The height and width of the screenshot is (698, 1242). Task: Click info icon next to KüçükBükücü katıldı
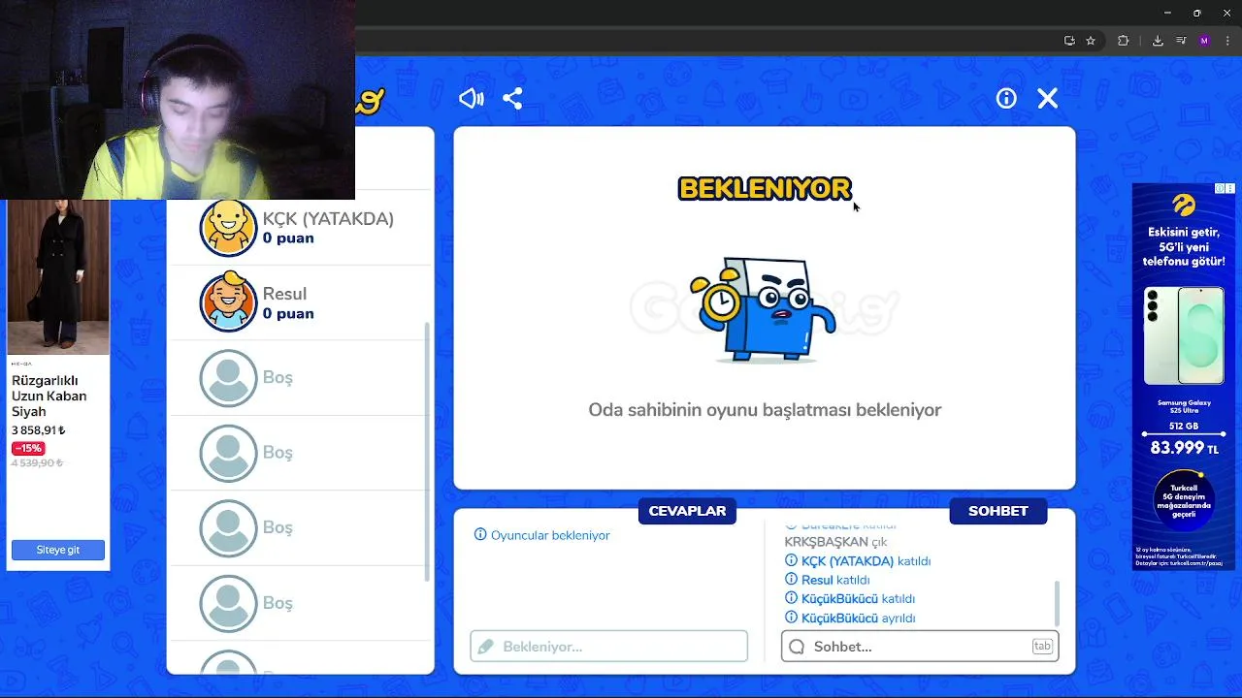point(791,599)
